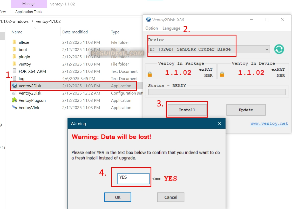
Task: Click the lock icon in Ventoy In Device
Action: (x=222, y=74)
